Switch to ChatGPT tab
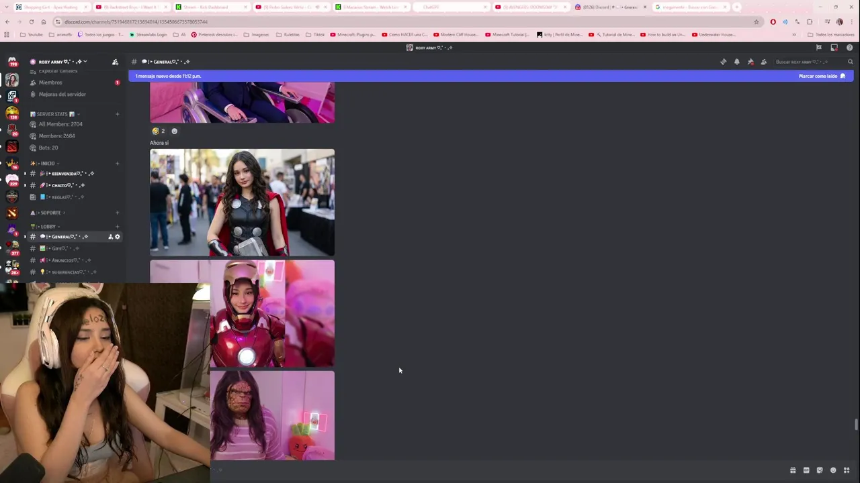This screenshot has width=860, height=483. click(x=451, y=7)
